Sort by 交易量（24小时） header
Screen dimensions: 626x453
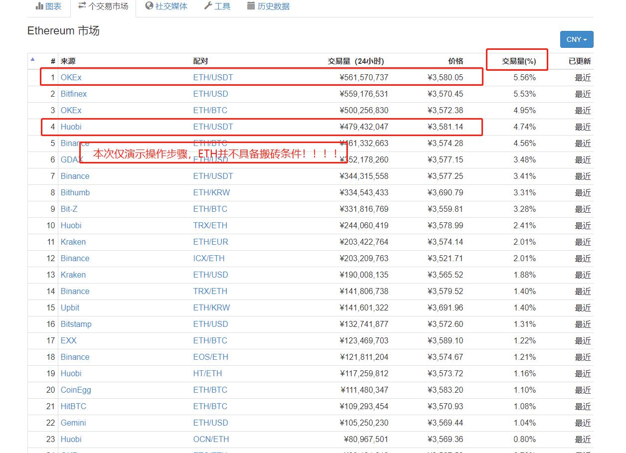[356, 61]
